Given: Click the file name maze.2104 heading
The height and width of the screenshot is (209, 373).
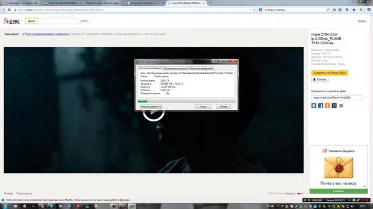Looking at the screenshot, I should 326,39.
